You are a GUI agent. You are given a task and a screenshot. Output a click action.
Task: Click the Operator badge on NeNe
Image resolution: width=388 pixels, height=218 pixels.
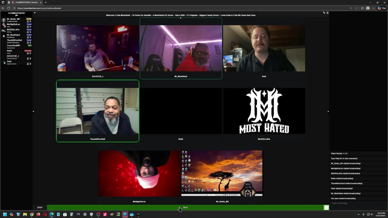pyautogui.click(x=28, y=51)
